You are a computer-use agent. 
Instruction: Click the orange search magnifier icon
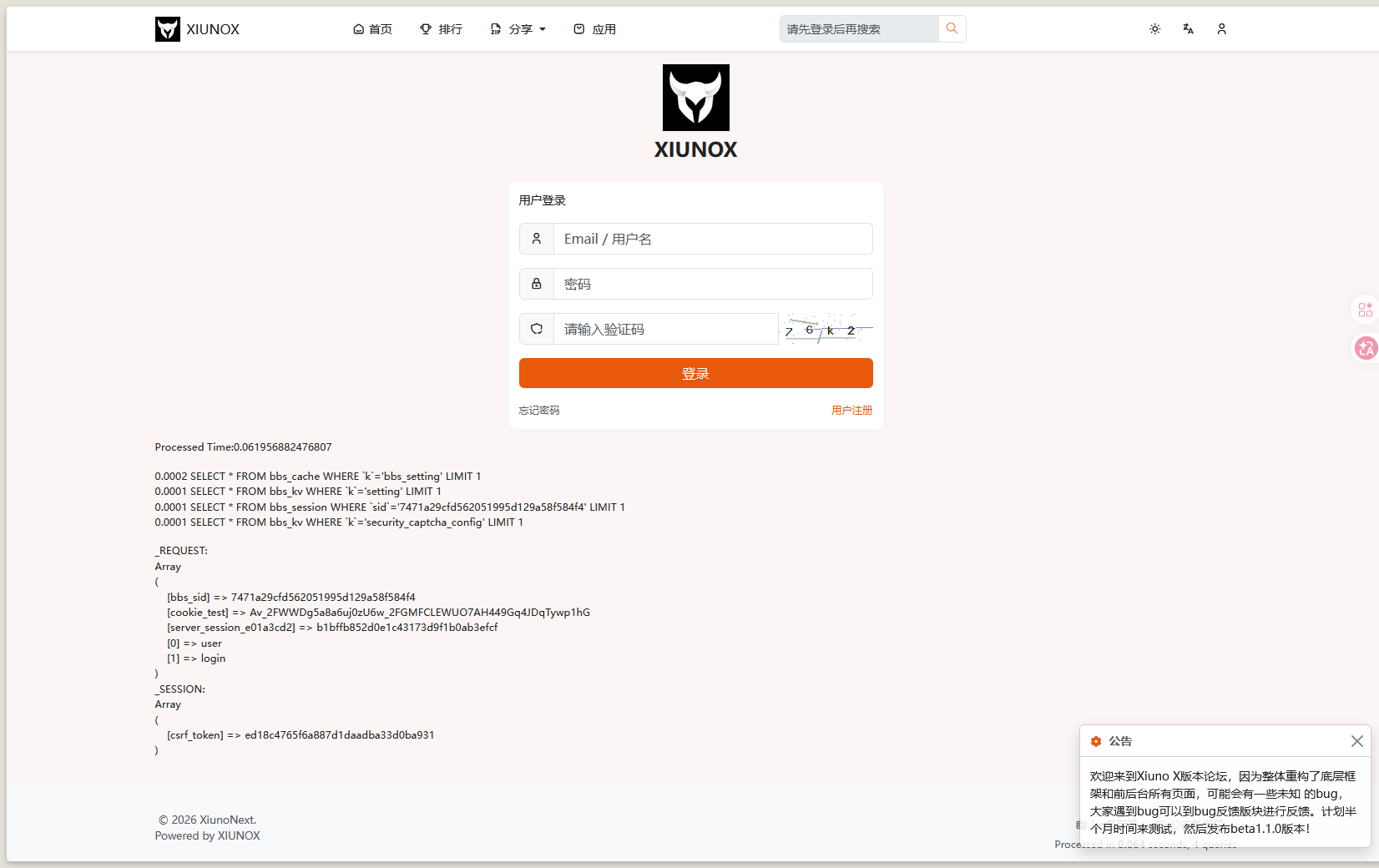coord(952,28)
